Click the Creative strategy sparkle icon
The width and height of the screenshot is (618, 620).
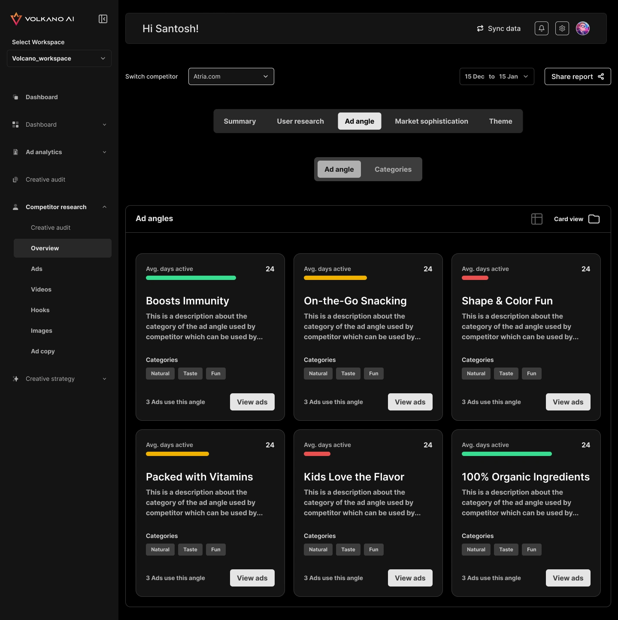15,379
